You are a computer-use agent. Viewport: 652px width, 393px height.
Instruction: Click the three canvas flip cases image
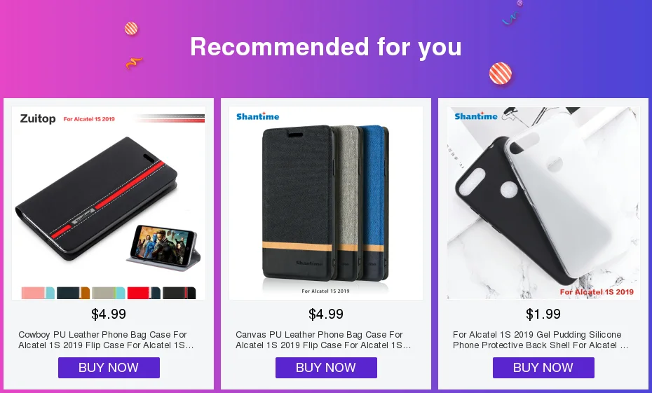[326, 203]
